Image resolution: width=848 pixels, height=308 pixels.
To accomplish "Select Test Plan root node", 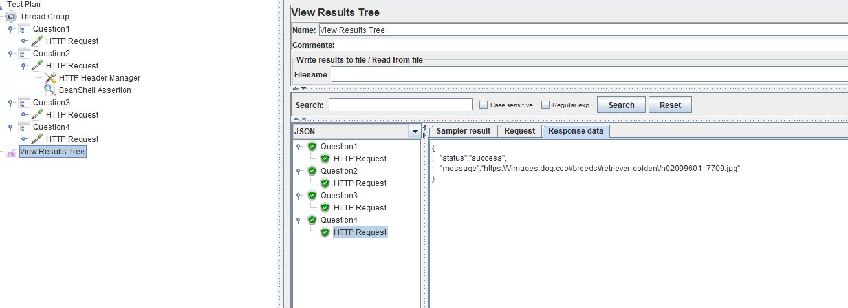I will pos(23,5).
